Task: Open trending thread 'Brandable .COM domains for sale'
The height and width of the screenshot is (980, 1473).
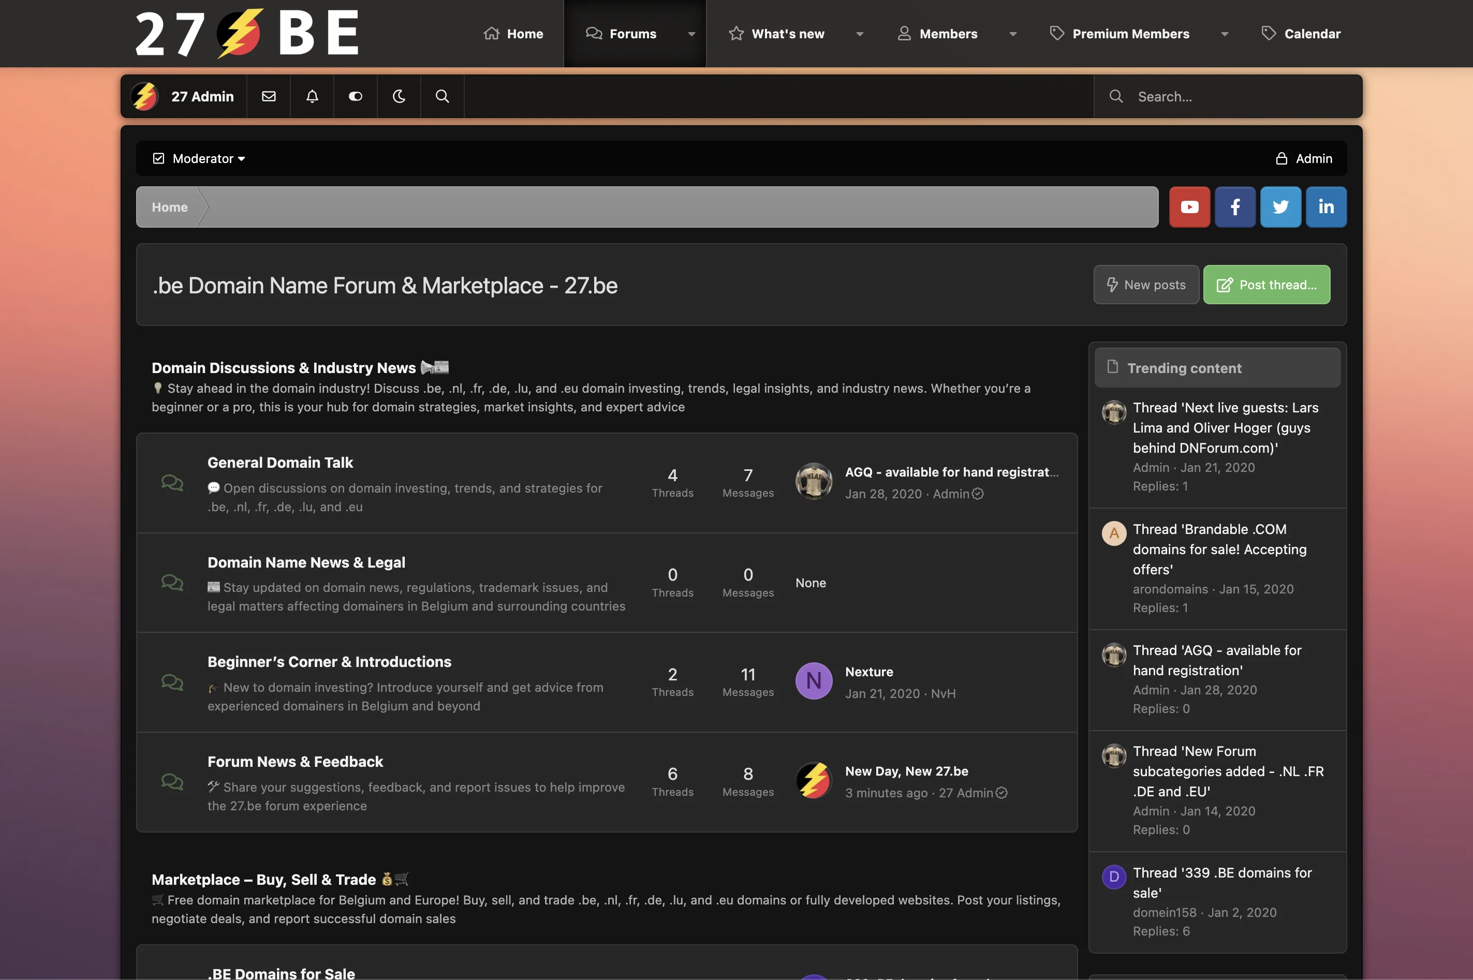Action: click(1220, 549)
